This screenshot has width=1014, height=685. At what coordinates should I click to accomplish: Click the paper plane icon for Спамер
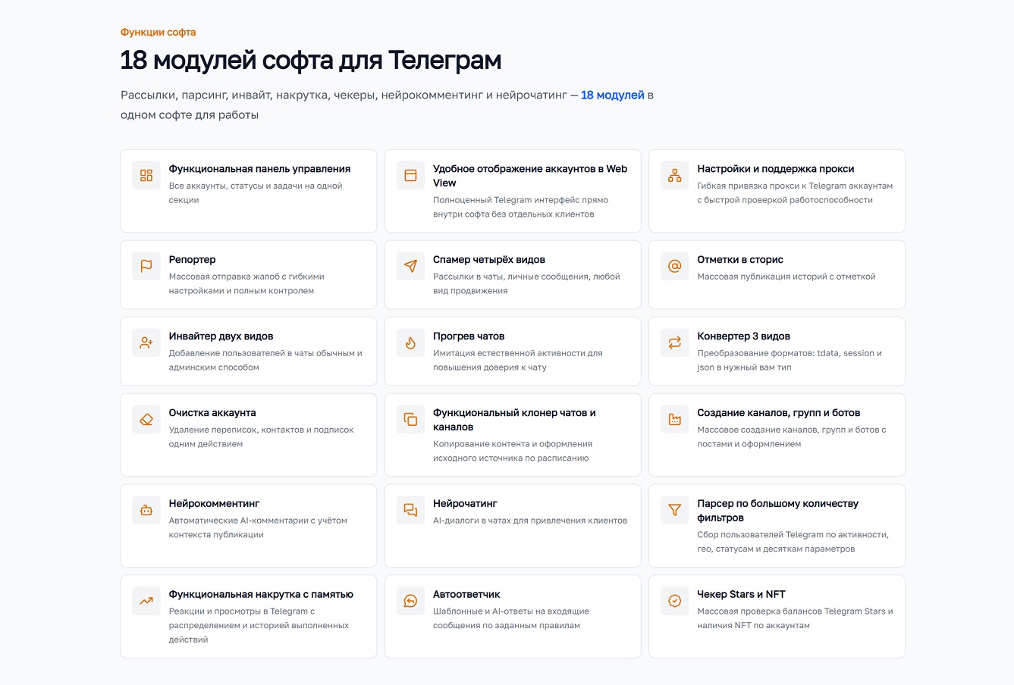[x=410, y=266]
